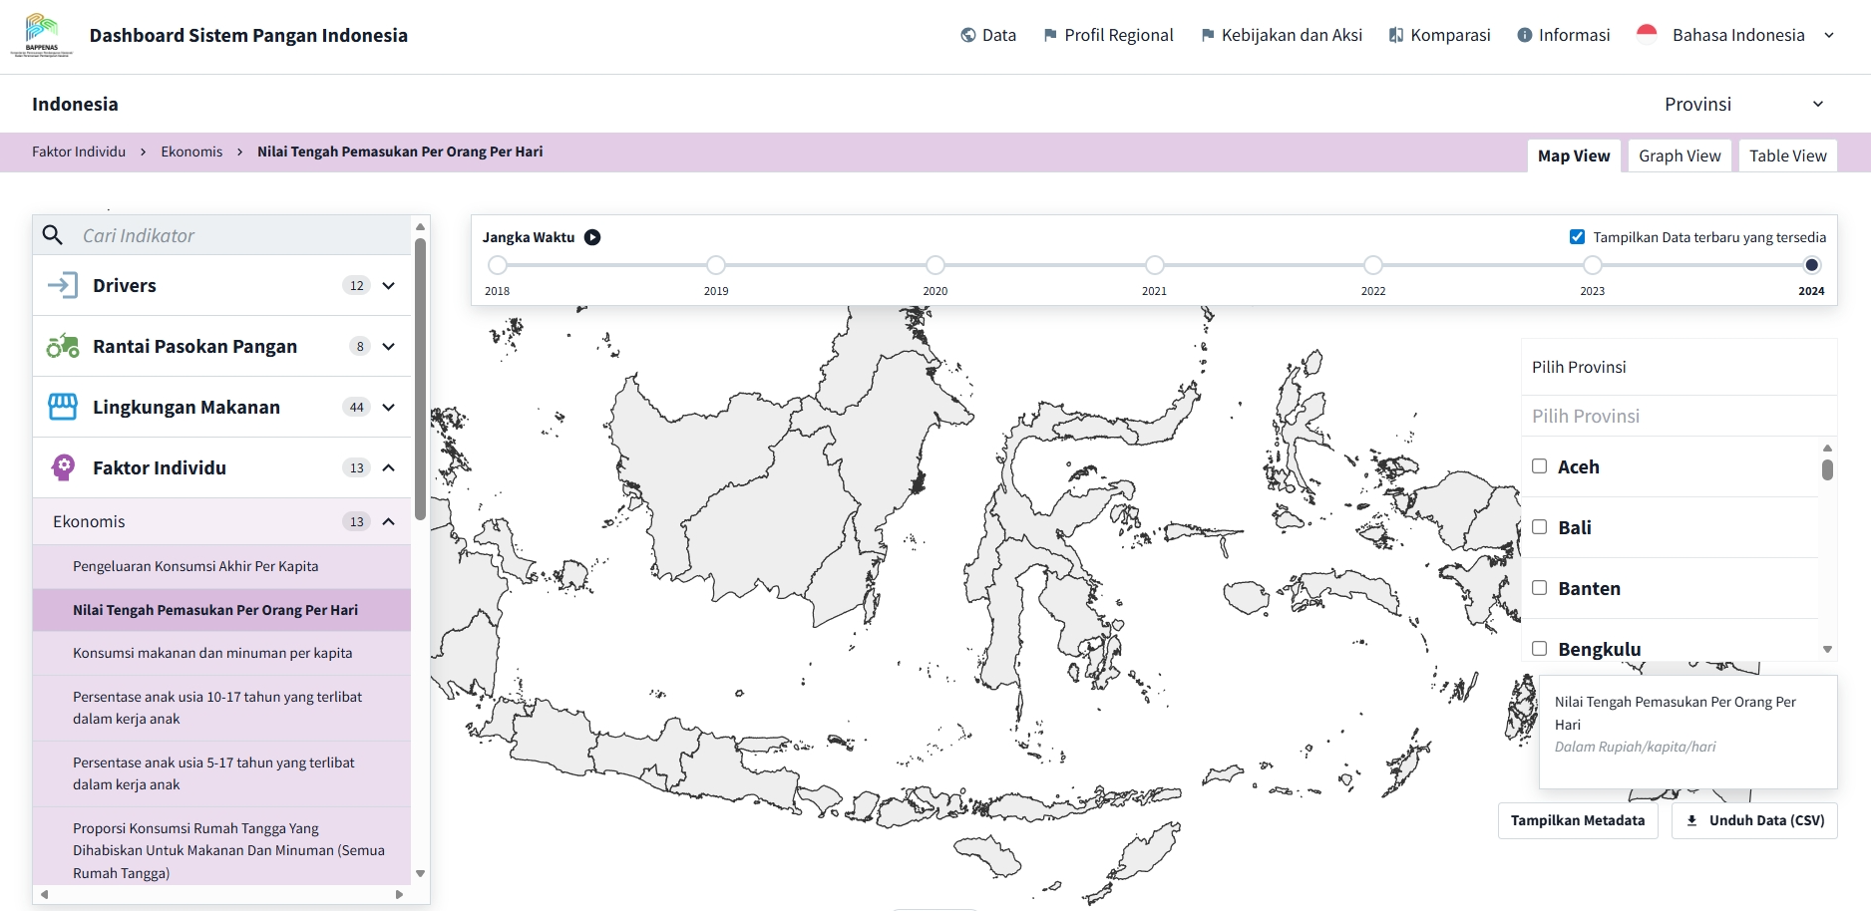Click Tampilkan Metadata button
This screenshot has height=911, width=1871.
1577,820
